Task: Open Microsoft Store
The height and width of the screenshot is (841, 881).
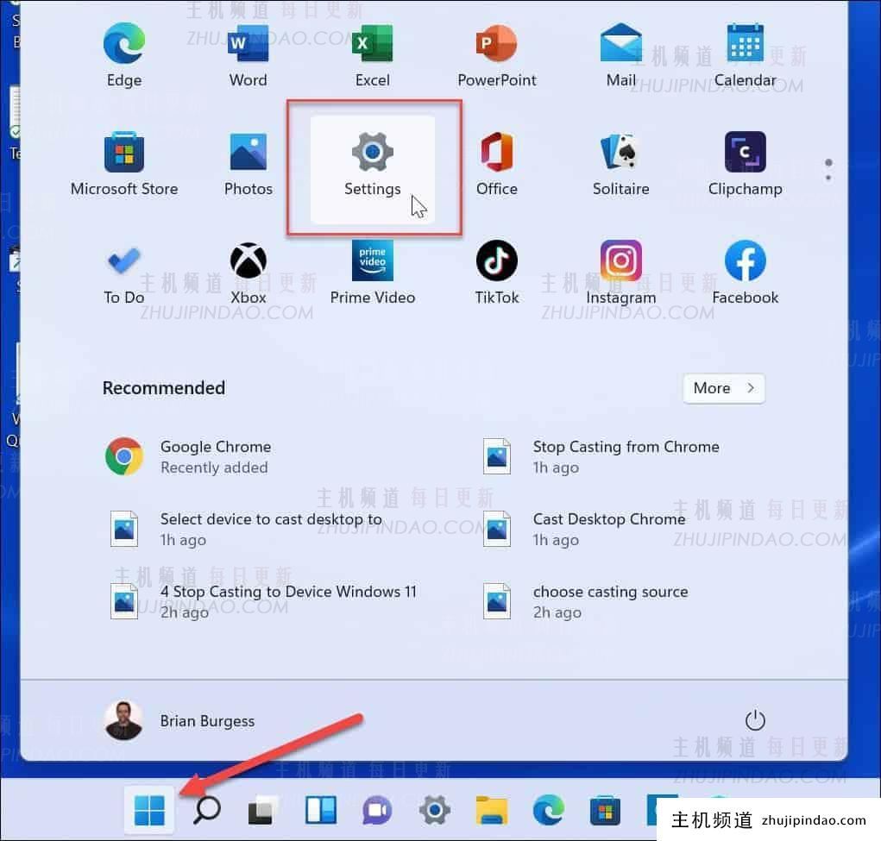Action: click(123, 160)
